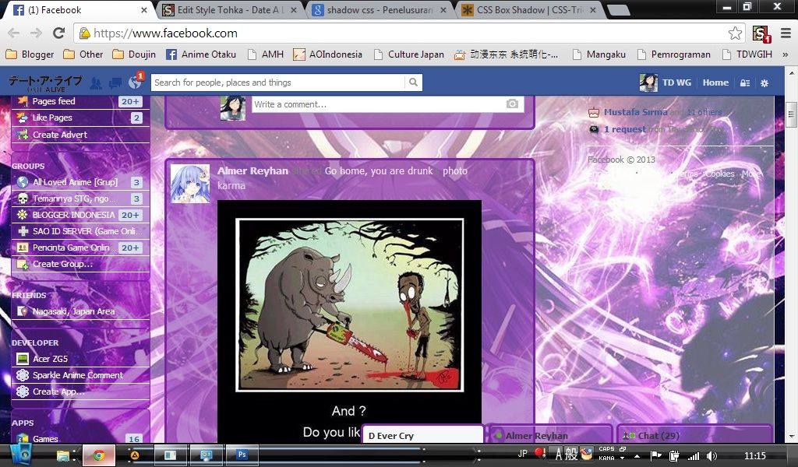Open the 1 request game link
Image resolution: width=798 pixels, height=467 pixels.
coord(624,129)
